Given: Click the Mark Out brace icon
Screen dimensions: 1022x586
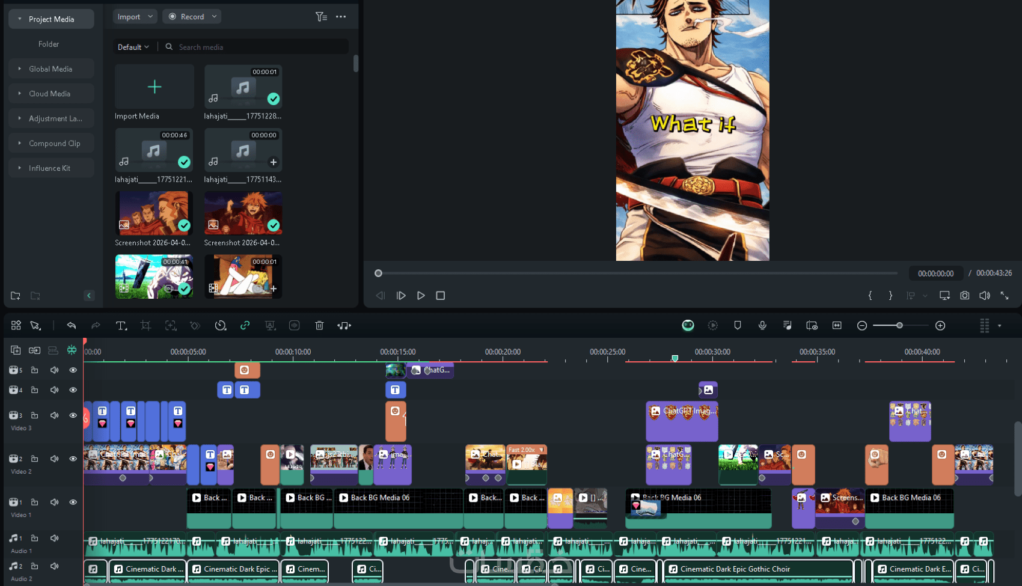Looking at the screenshot, I should 890,296.
